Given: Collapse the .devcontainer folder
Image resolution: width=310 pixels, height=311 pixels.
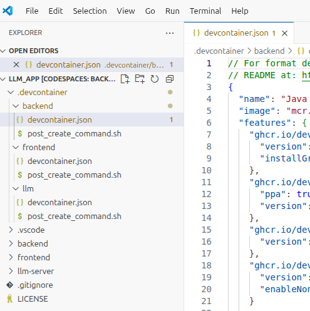Looking at the screenshot, I should pos(11,92).
